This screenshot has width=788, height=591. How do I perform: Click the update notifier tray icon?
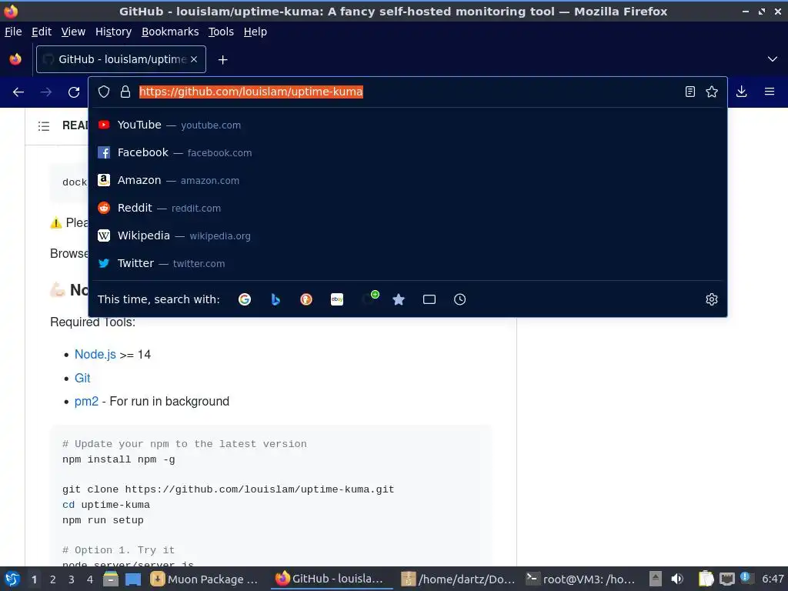(745, 577)
